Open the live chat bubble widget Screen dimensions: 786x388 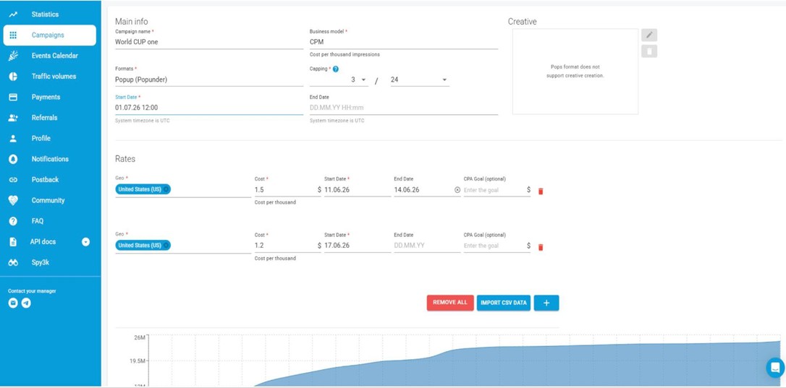[775, 368]
